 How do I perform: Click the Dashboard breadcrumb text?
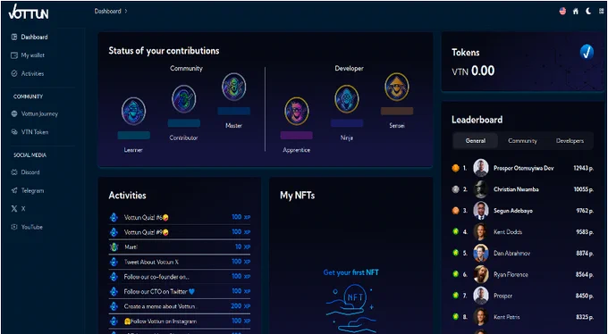point(108,12)
